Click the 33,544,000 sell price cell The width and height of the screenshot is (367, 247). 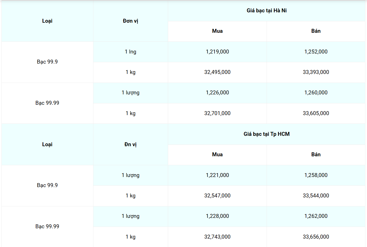[x=316, y=196]
